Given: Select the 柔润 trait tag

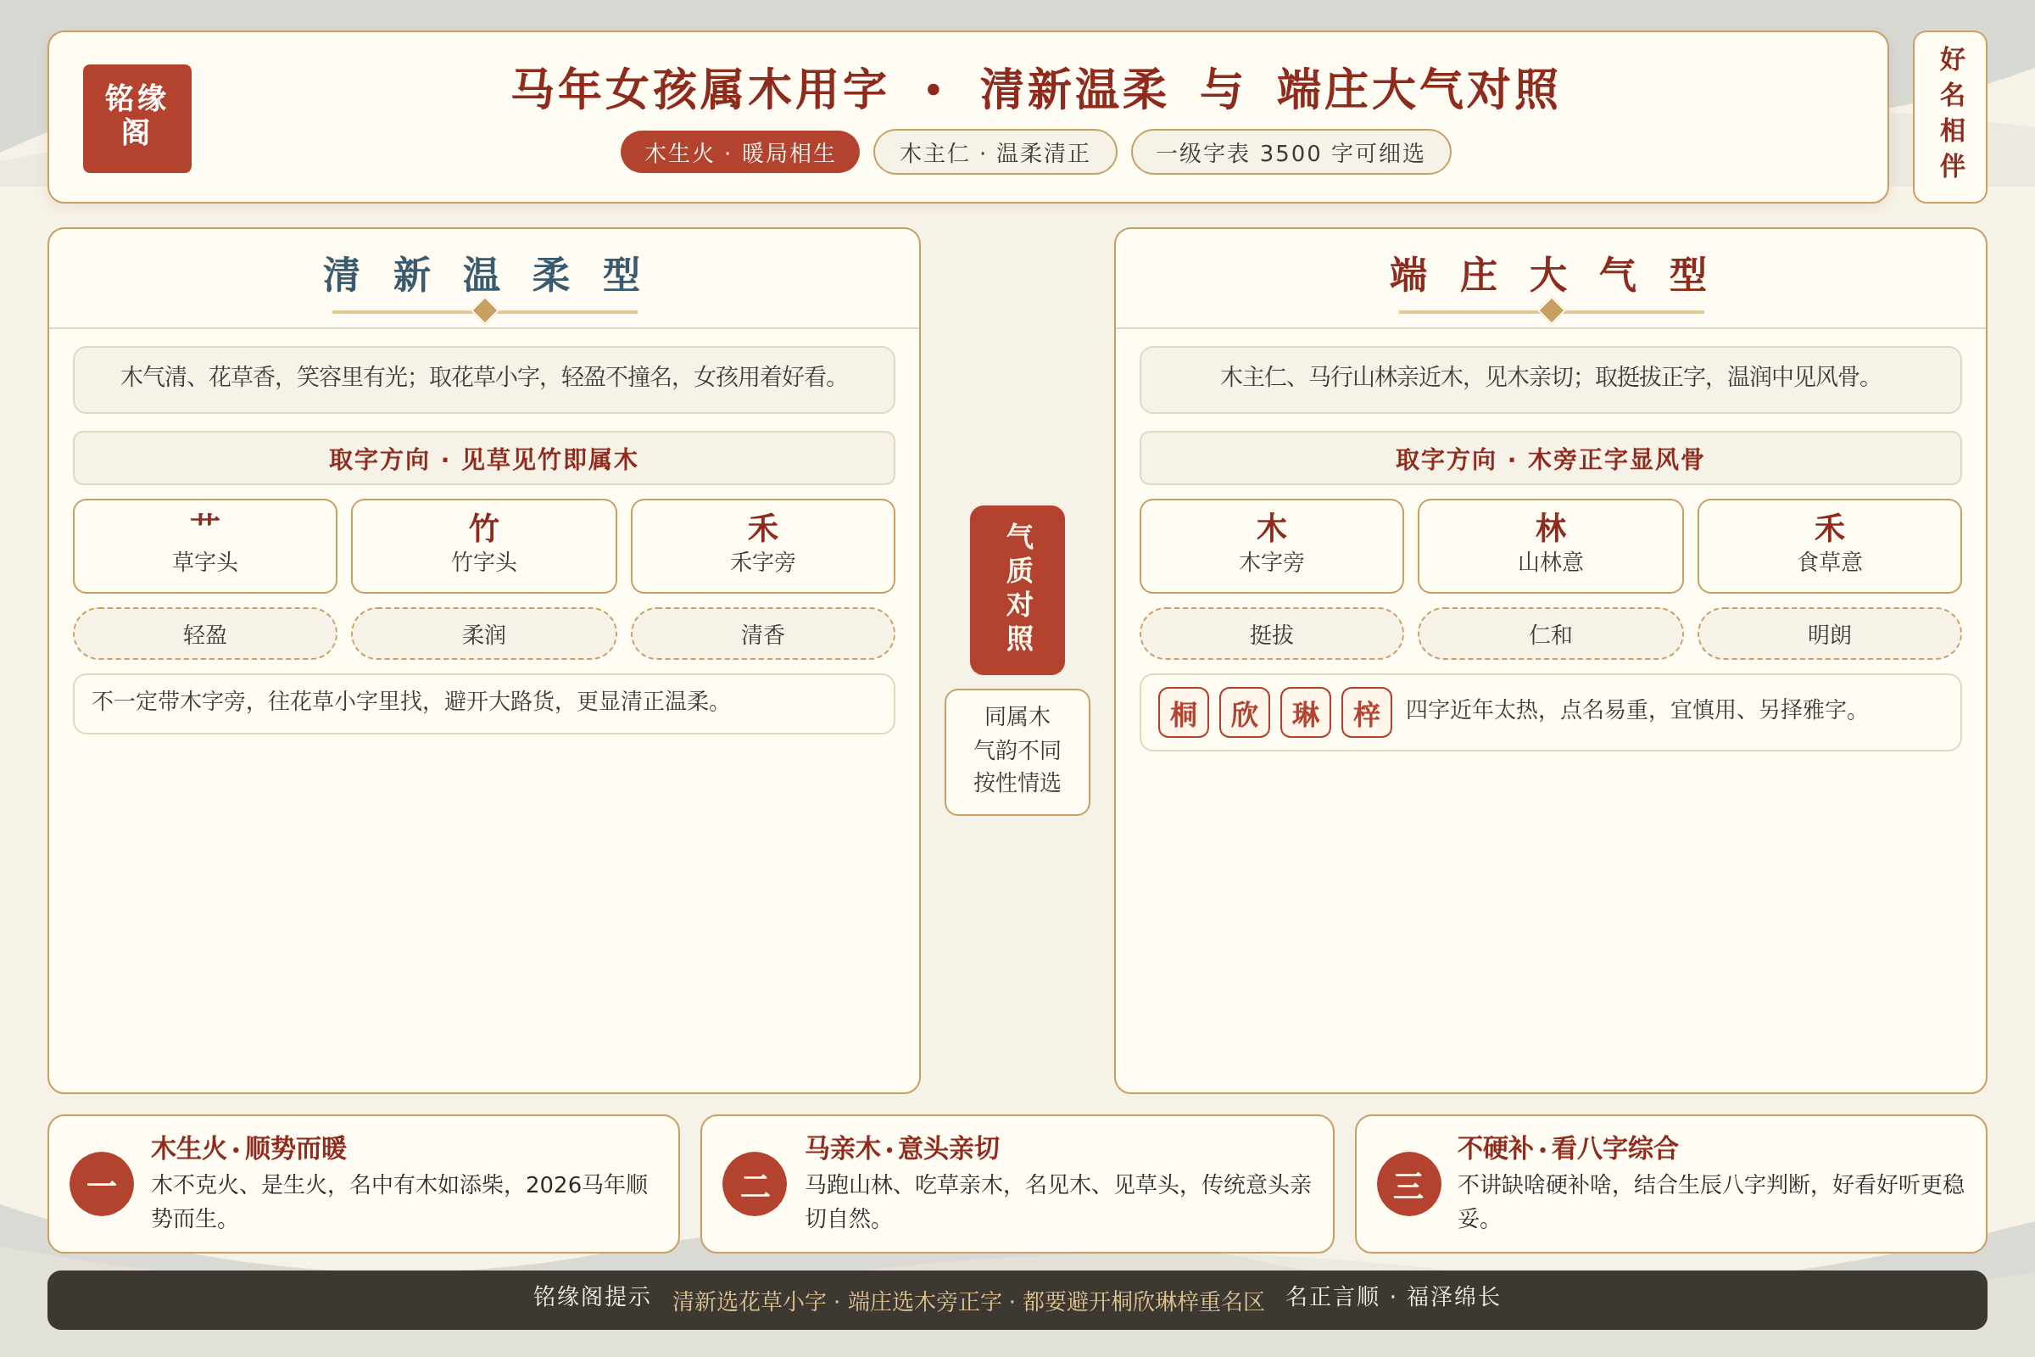Looking at the screenshot, I should [x=483, y=634].
